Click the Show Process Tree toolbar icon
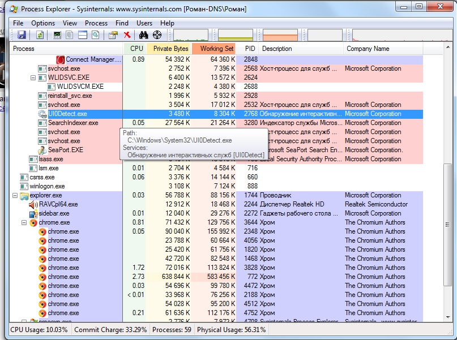457x340 pixels. click(x=69, y=35)
